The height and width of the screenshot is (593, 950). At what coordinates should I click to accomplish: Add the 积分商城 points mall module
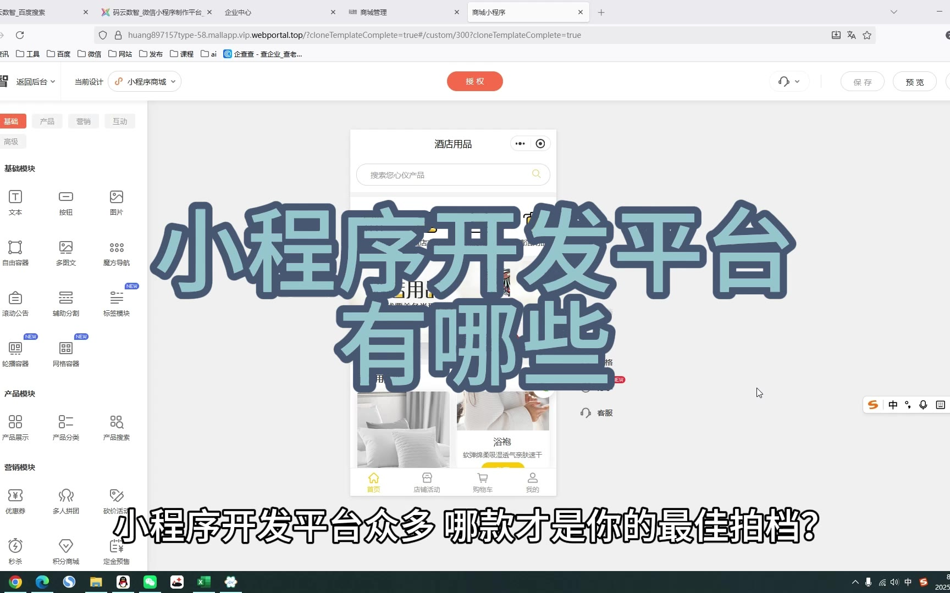point(66,552)
